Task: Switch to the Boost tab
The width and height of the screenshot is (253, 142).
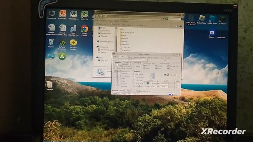Action: point(130,57)
